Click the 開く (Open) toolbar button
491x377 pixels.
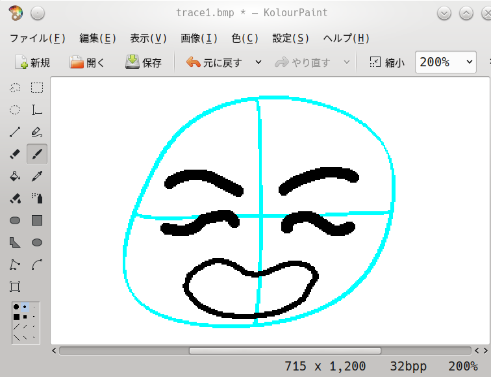(x=87, y=62)
